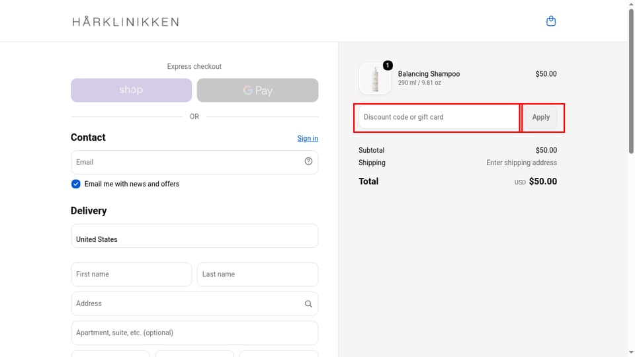Click the Subtotal label
The width and height of the screenshot is (635, 357).
point(371,150)
